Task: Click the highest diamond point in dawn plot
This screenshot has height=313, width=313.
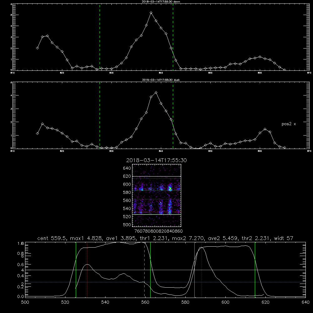Action: 151,13
